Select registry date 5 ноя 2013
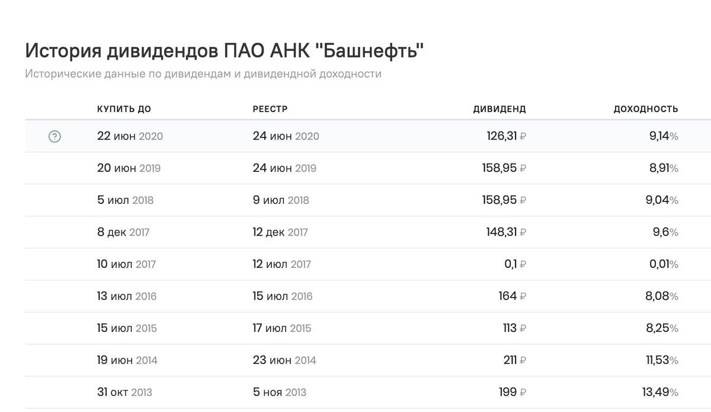The width and height of the screenshot is (711, 412). (279, 392)
